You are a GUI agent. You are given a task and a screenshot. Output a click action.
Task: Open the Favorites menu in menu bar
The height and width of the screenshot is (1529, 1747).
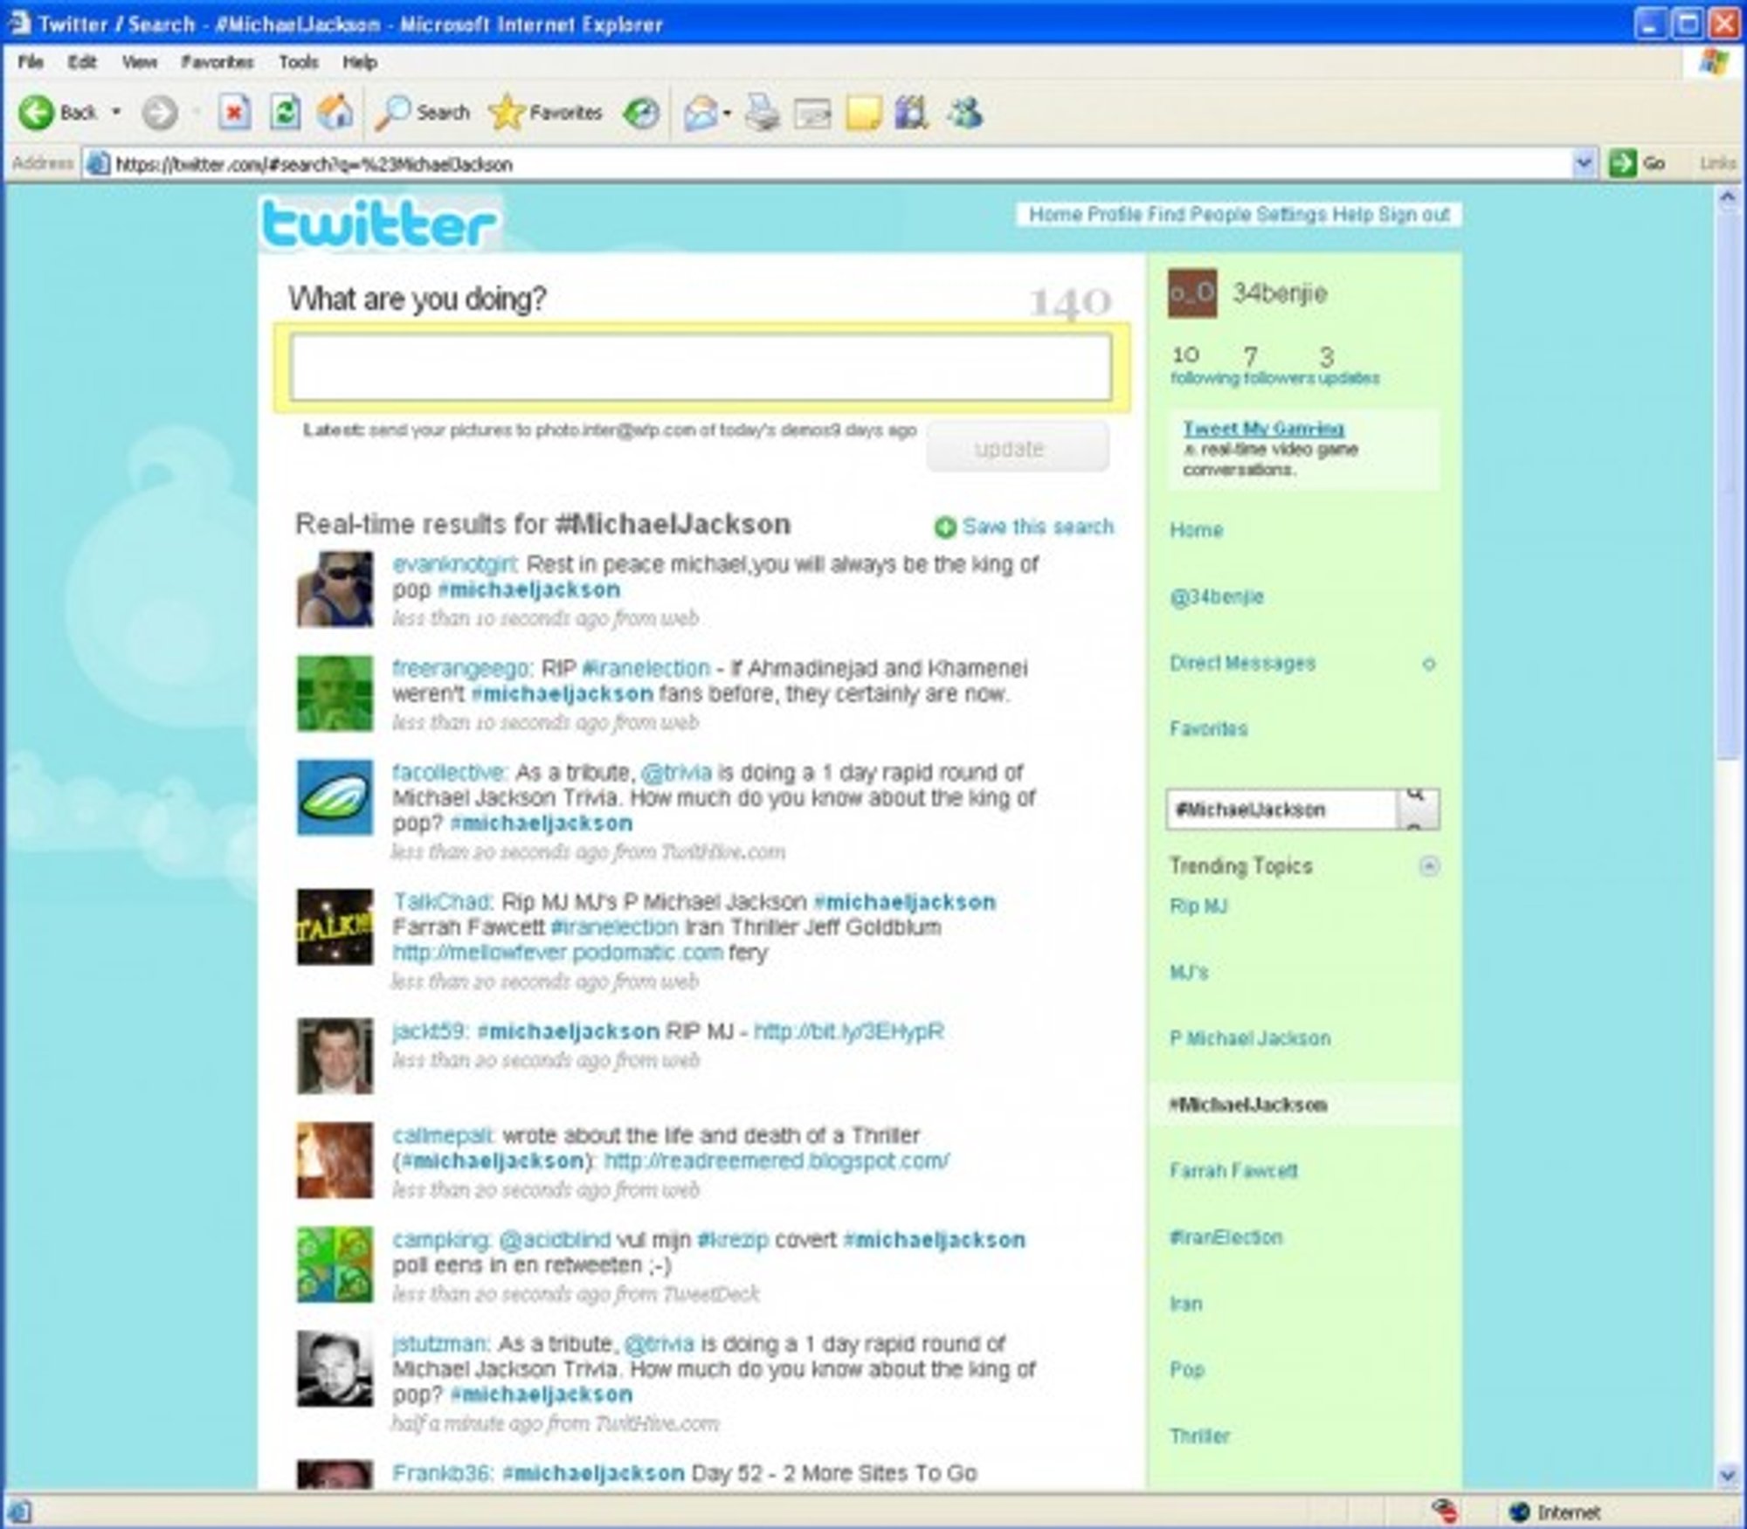[x=218, y=62]
